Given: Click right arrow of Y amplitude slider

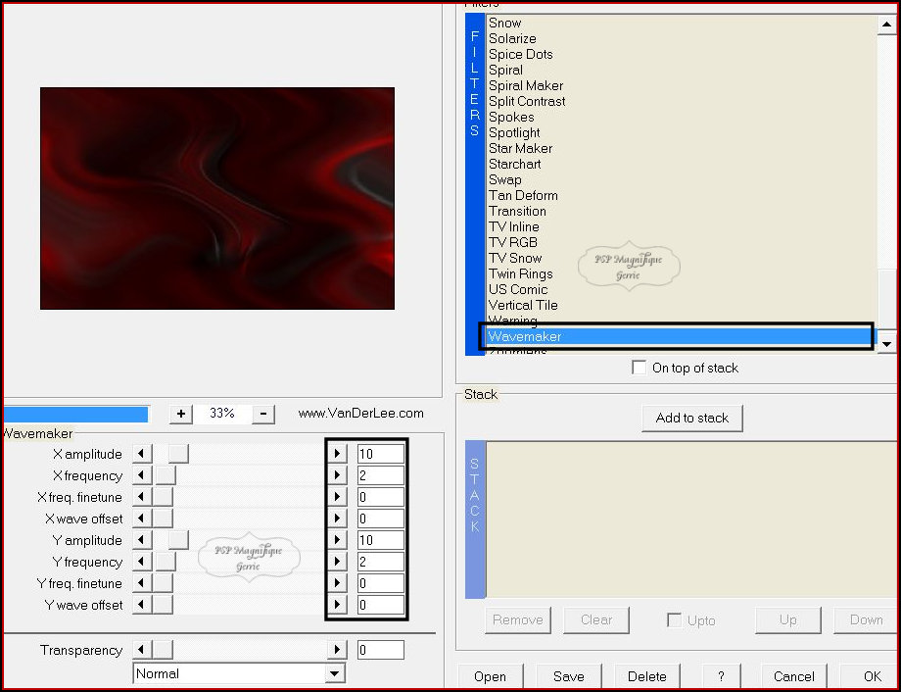Looking at the screenshot, I should click(x=337, y=540).
